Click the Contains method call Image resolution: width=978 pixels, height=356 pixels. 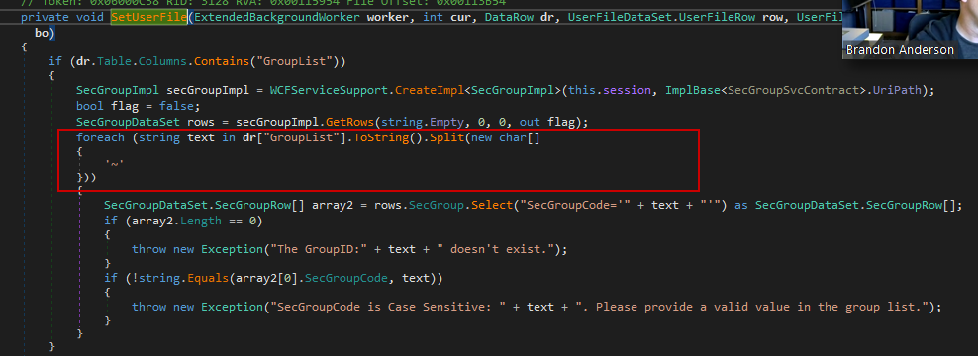[x=222, y=61]
